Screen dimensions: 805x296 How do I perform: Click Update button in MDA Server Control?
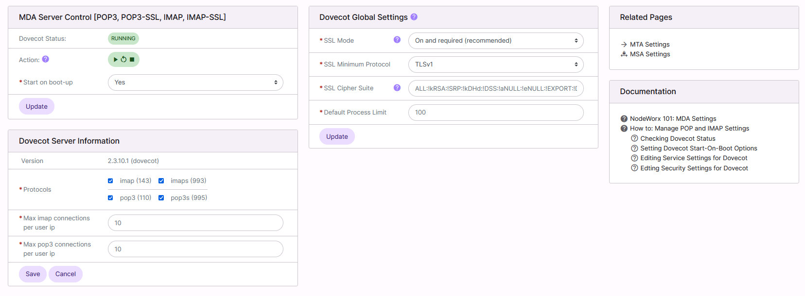(x=36, y=107)
